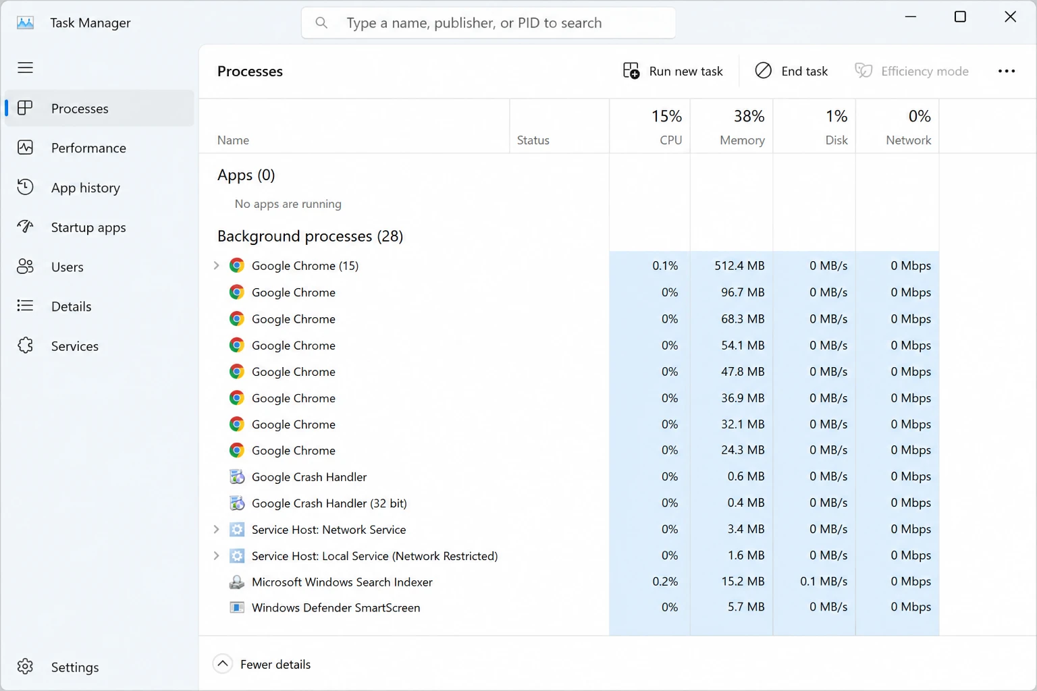
Task: Click the Apps (0) group heading
Action: (246, 175)
